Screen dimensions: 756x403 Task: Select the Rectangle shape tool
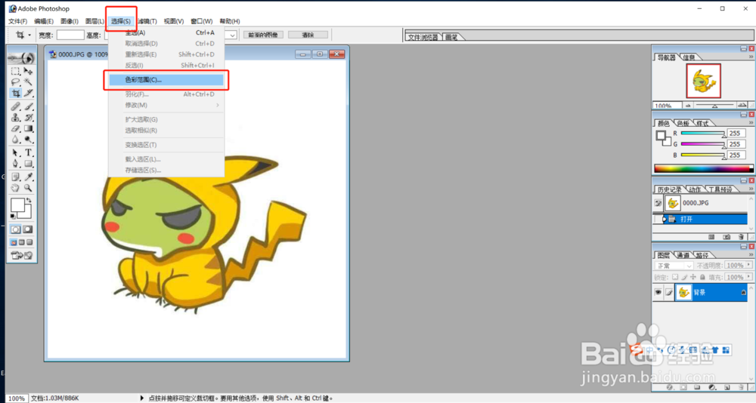pos(29,164)
